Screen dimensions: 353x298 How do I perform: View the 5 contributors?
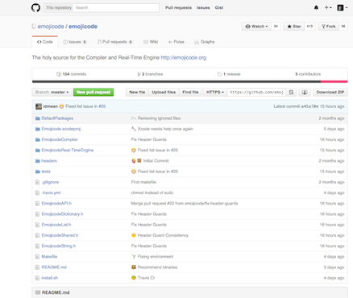(308, 74)
